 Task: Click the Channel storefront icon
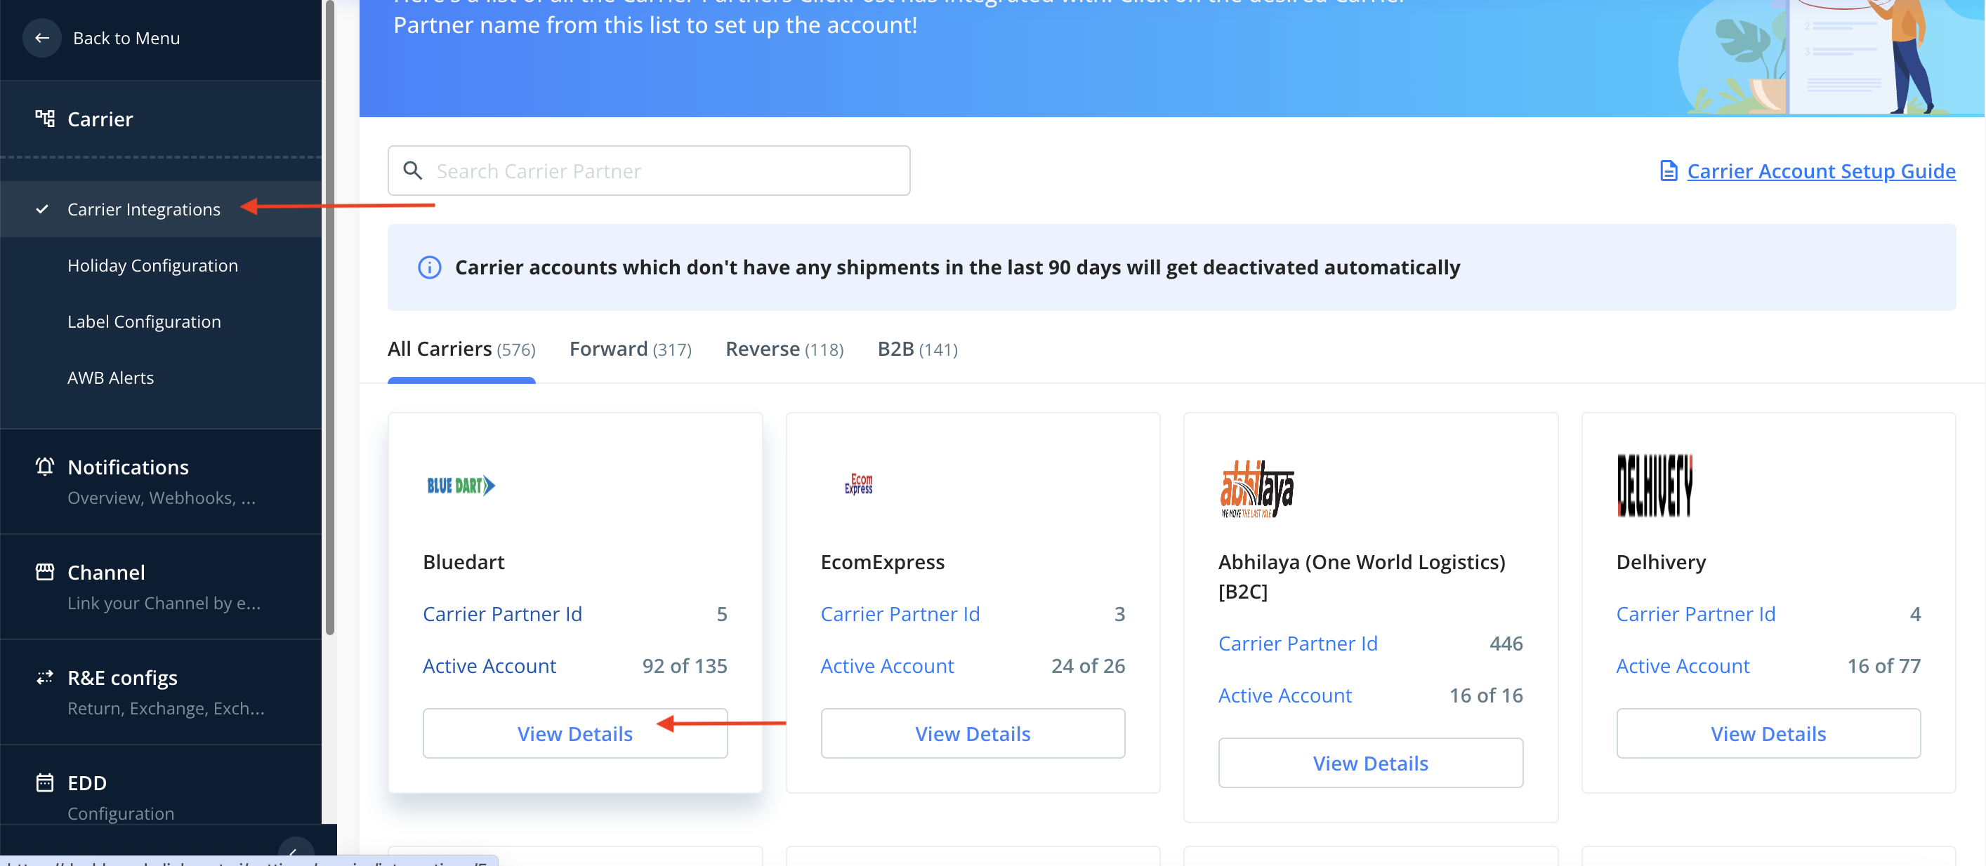click(45, 572)
